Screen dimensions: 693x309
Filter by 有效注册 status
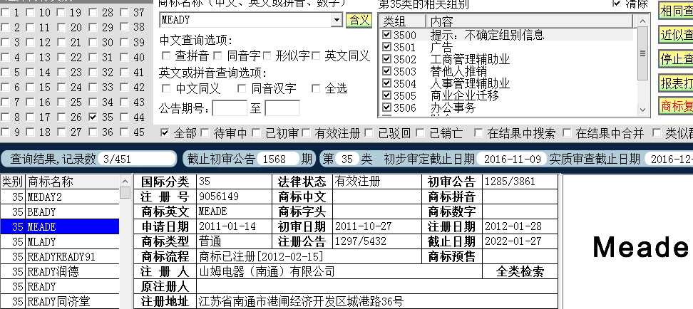[307, 133]
